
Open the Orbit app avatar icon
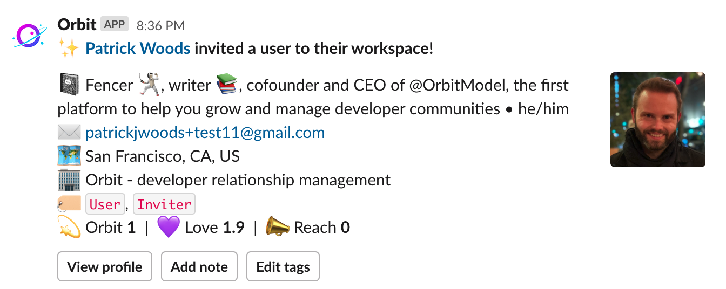pos(30,35)
